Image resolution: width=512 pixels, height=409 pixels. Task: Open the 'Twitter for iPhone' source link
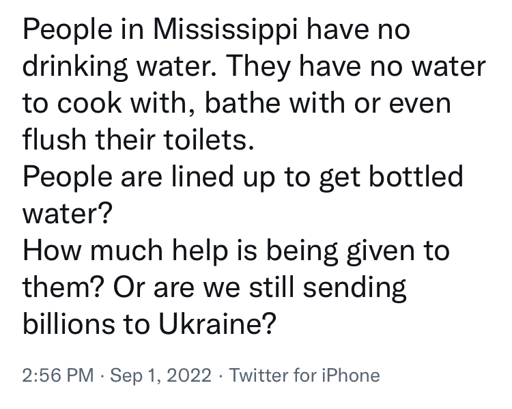pyautogui.click(x=304, y=375)
